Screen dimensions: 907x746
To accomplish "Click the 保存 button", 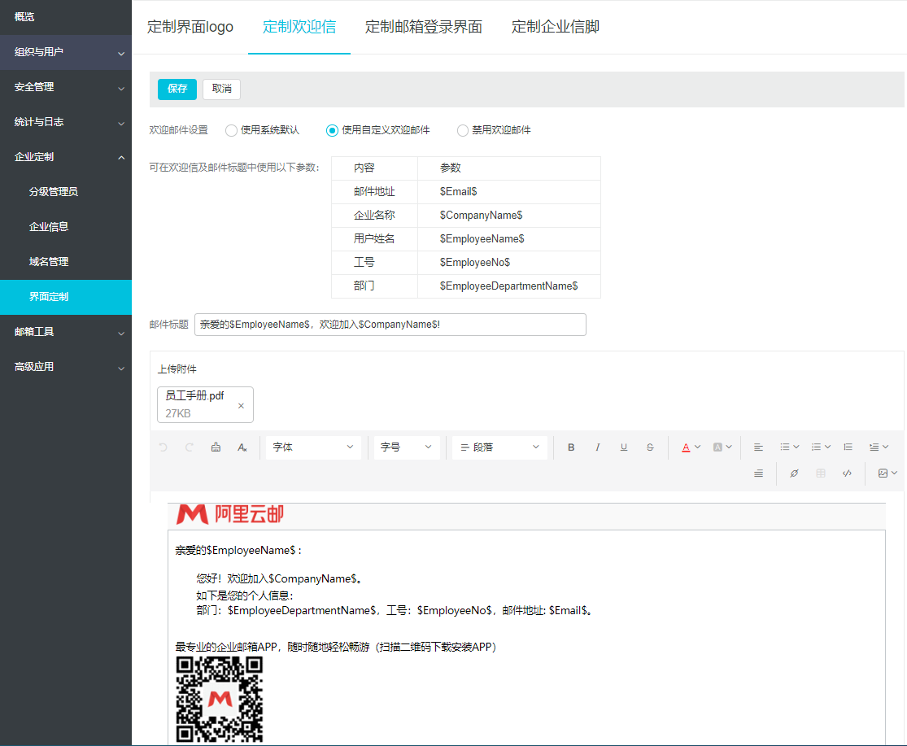I will pos(177,89).
